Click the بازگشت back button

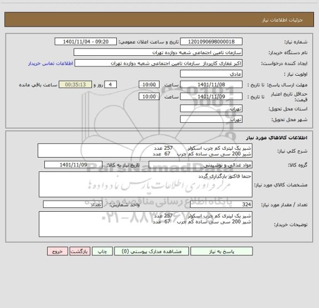coord(80,251)
